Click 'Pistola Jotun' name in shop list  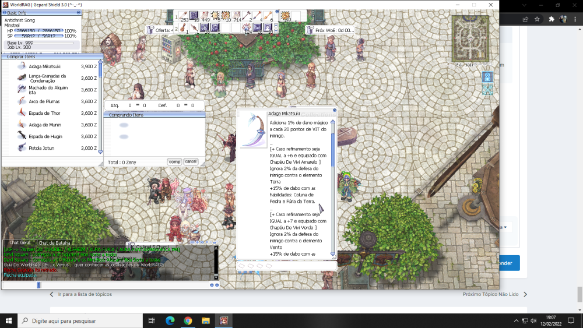41,148
